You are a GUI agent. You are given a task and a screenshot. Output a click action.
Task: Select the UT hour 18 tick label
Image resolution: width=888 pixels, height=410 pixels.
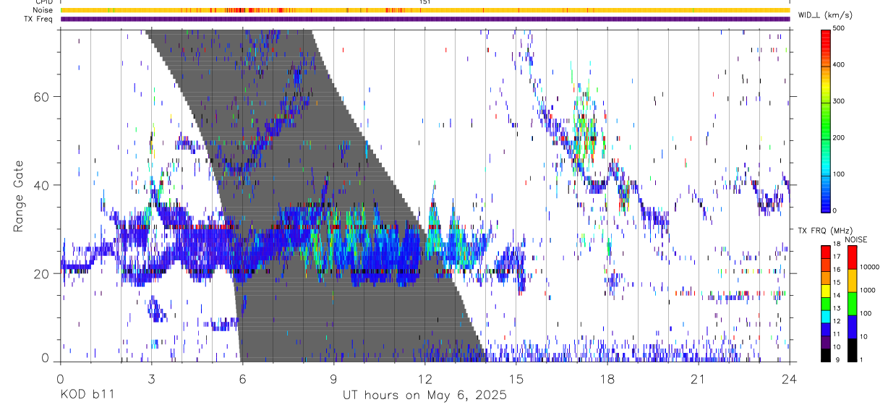[607, 379]
